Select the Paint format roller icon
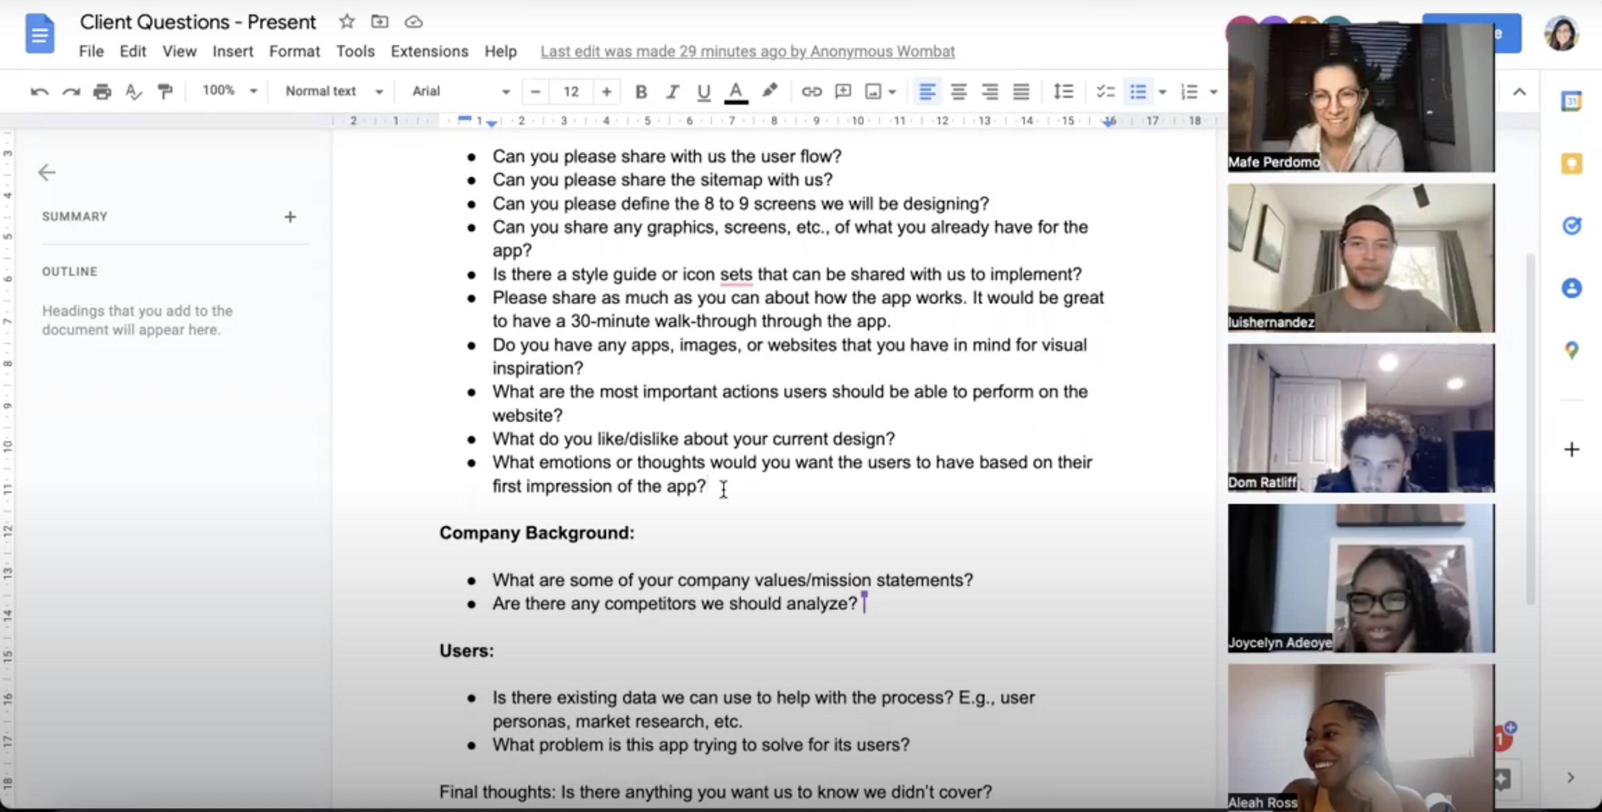The width and height of the screenshot is (1602, 812). click(x=165, y=92)
